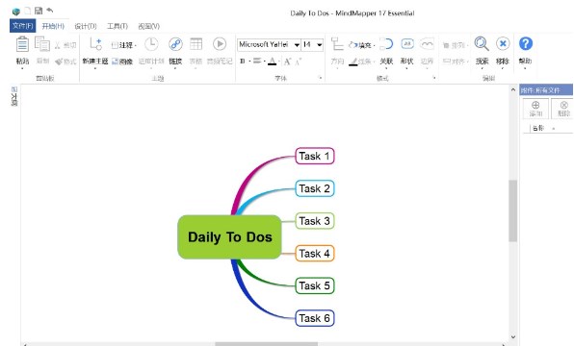The image size is (574, 346).
Task: Click the MindMapper app logo icon
Action: coord(15,12)
